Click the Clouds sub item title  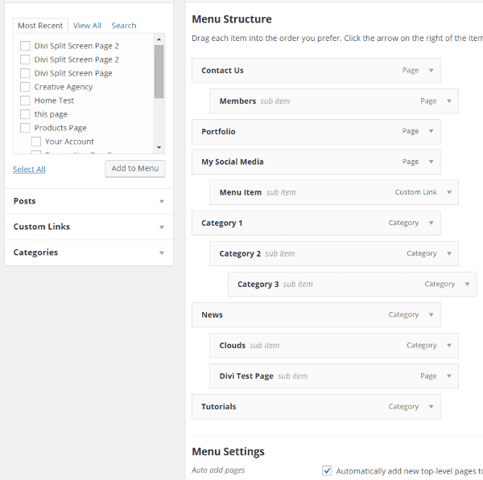coord(233,346)
